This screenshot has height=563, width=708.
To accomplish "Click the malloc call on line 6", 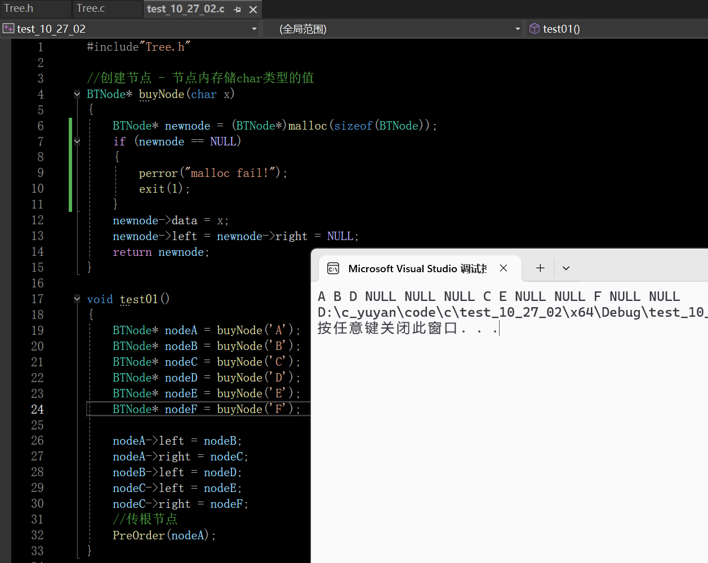I will tap(308, 126).
